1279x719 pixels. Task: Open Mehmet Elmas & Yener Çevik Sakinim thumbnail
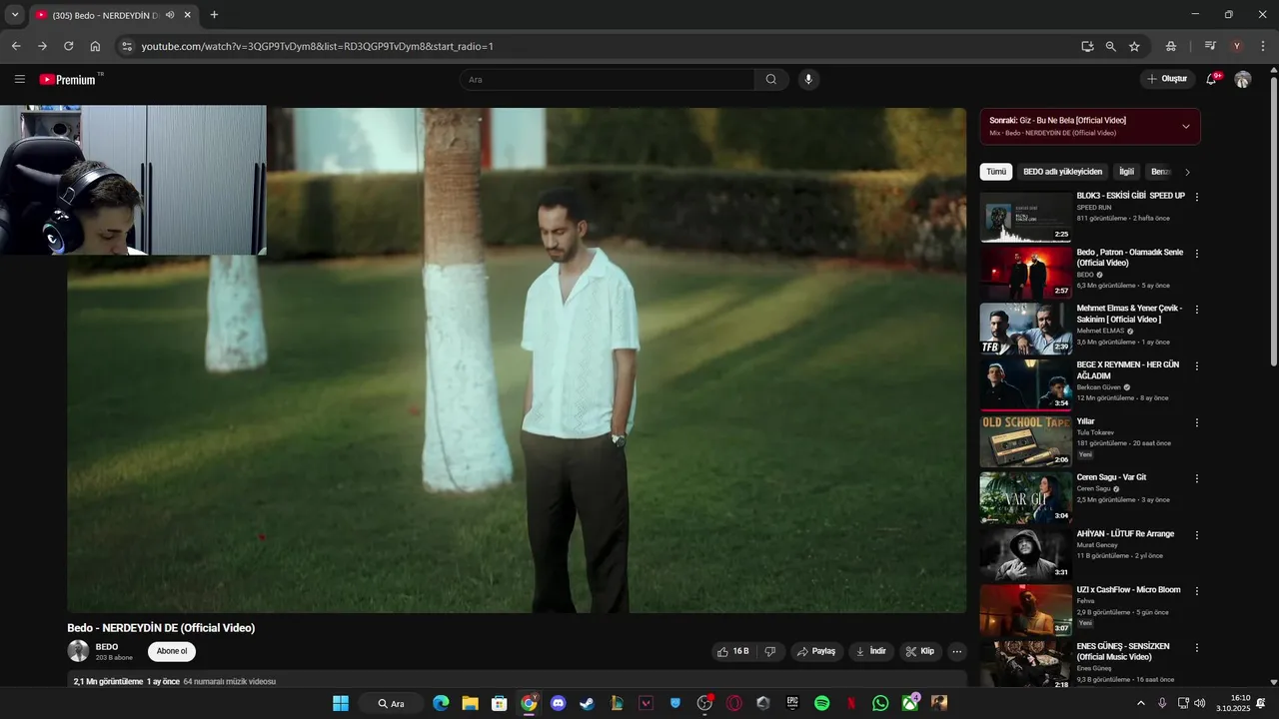click(x=1026, y=329)
